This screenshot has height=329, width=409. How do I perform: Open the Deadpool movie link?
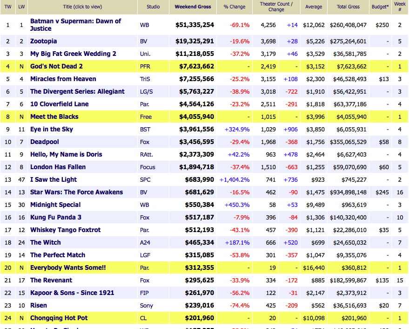click(x=44, y=142)
